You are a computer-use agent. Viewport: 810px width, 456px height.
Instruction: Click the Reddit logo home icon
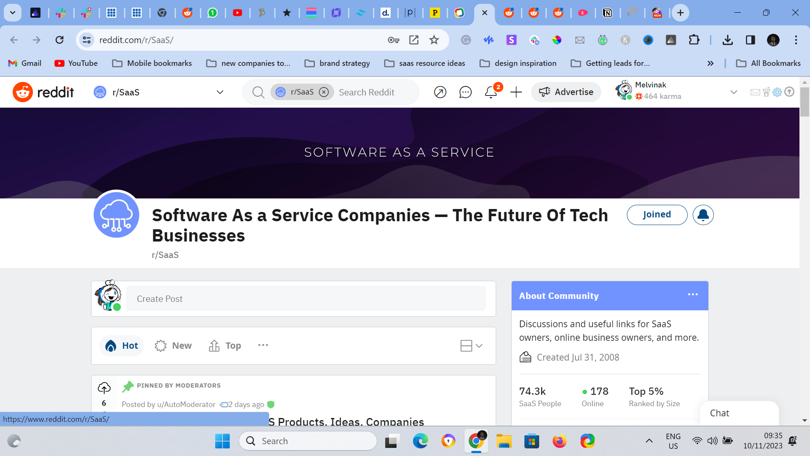click(x=23, y=92)
